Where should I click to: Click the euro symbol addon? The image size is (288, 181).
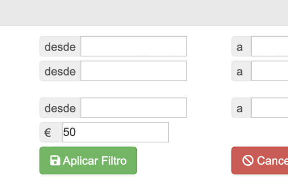pyautogui.click(x=51, y=132)
